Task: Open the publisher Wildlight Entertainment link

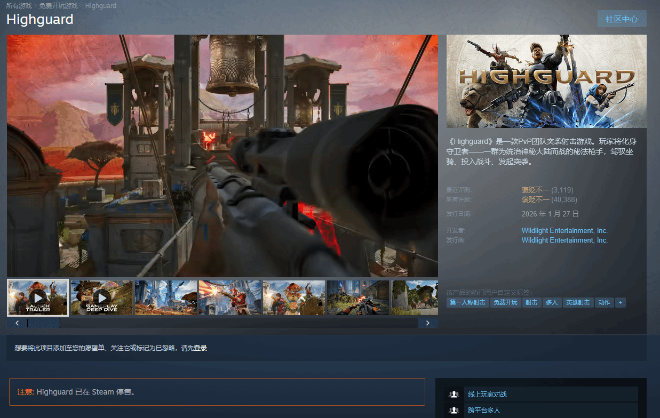Action: pos(564,240)
